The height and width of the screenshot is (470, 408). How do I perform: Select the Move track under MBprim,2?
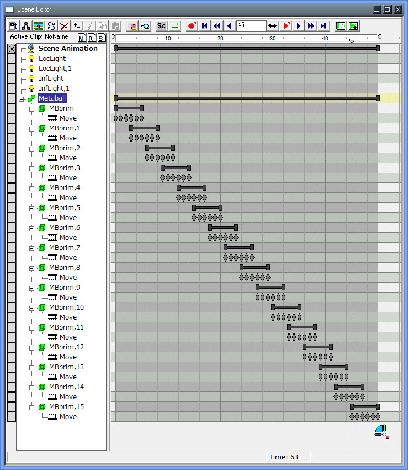pyautogui.click(x=68, y=158)
